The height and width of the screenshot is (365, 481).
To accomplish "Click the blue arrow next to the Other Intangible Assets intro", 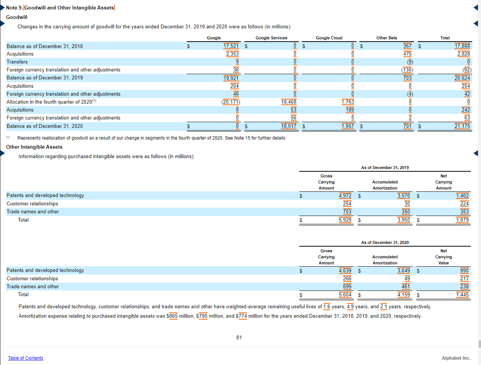I will 2,153.
